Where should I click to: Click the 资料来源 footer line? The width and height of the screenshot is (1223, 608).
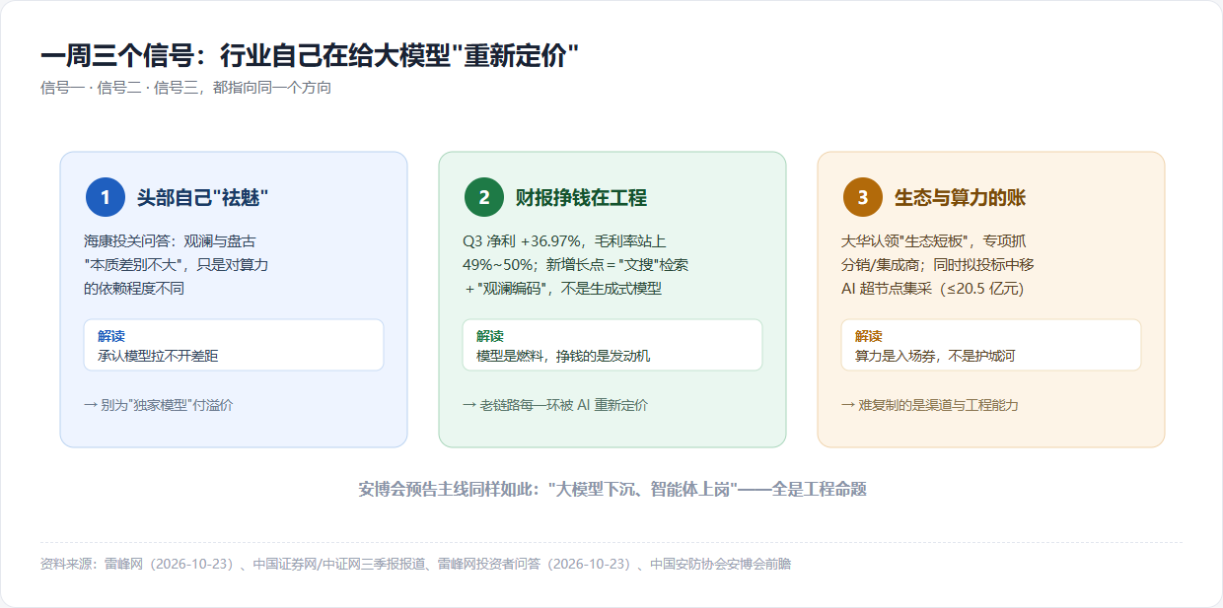pos(415,565)
